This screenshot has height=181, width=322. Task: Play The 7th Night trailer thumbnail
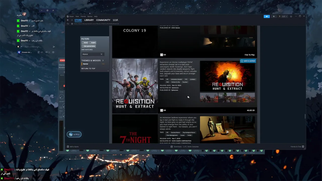227,130
